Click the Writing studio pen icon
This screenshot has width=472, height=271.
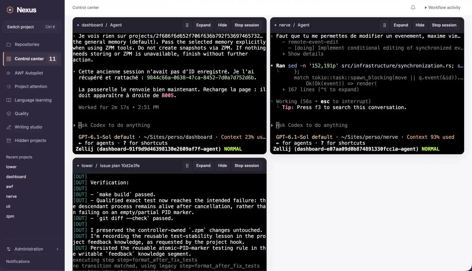(x=9, y=127)
